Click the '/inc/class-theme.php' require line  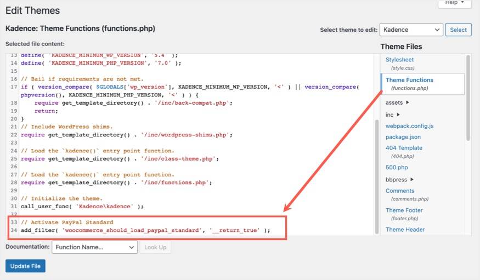(x=120, y=159)
